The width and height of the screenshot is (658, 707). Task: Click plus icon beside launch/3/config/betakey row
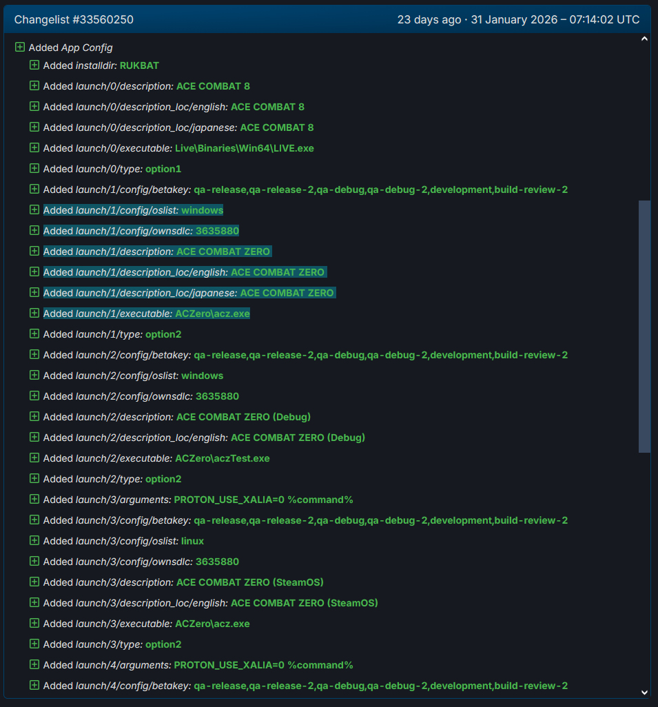(34, 520)
